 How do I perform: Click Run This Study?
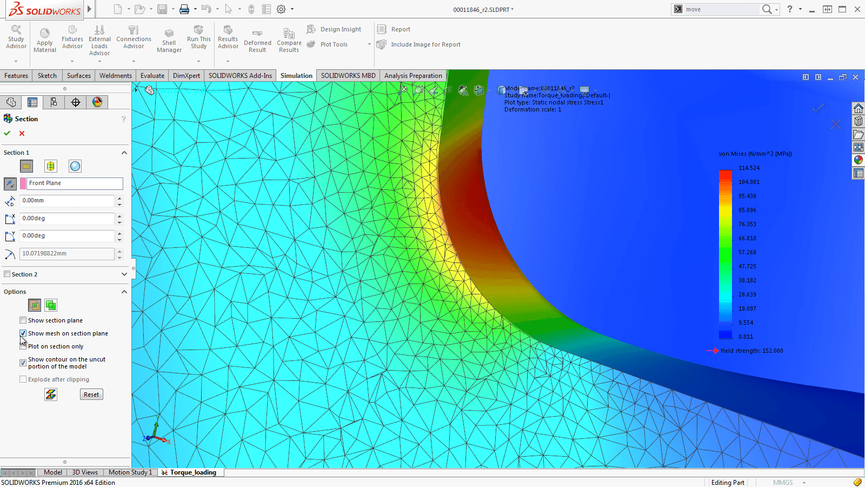click(199, 37)
